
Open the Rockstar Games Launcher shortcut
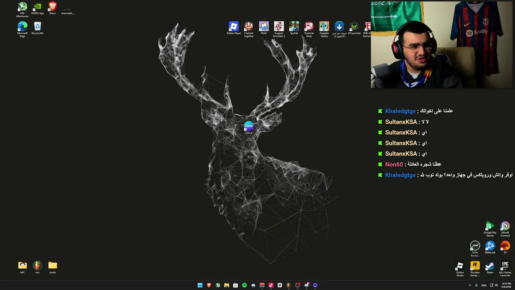pyautogui.click(x=475, y=269)
